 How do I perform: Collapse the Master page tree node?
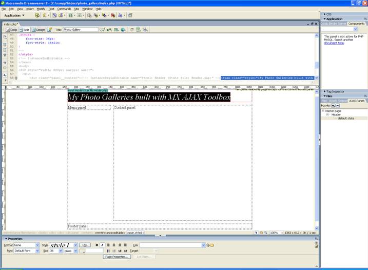click(323, 111)
